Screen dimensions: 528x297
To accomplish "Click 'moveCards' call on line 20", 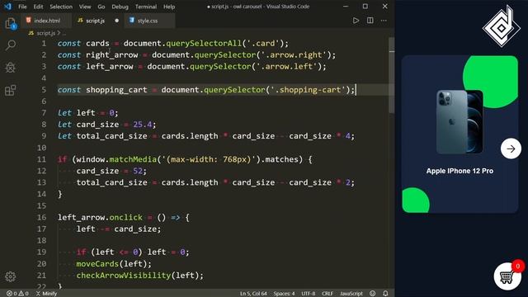I will (x=97, y=264).
